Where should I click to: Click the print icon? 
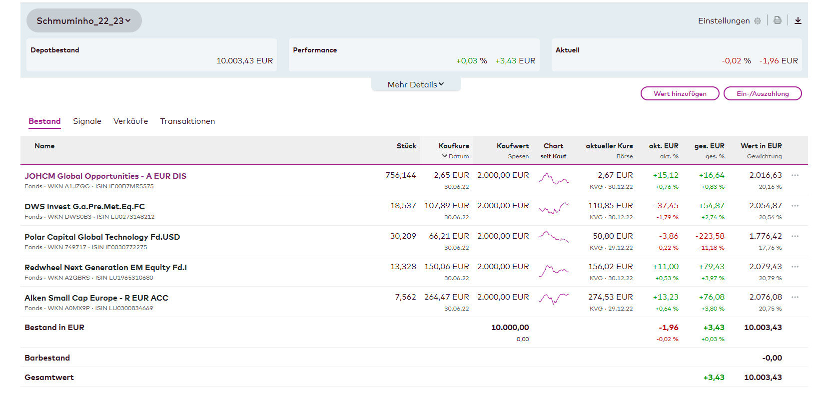777,20
